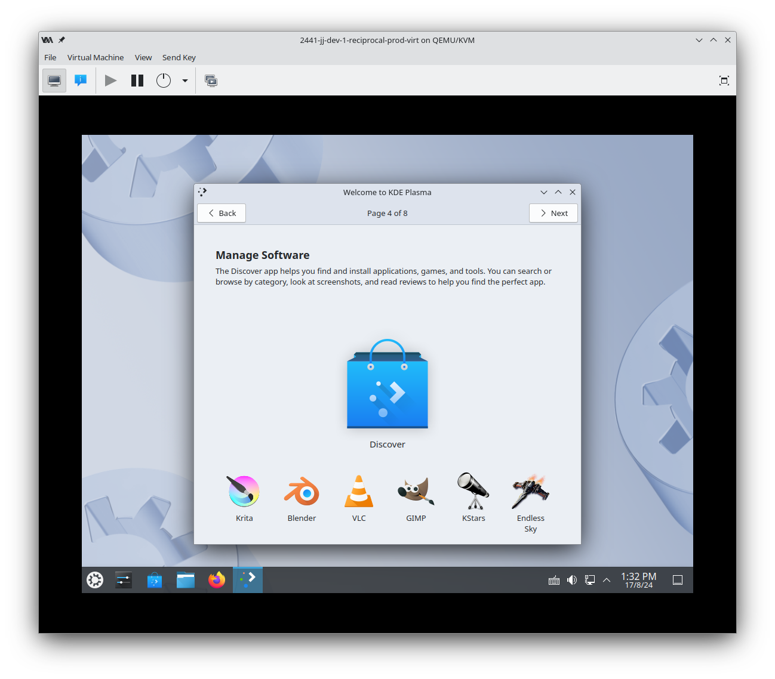The width and height of the screenshot is (775, 679).
Task: Open the View menu
Action: [143, 57]
